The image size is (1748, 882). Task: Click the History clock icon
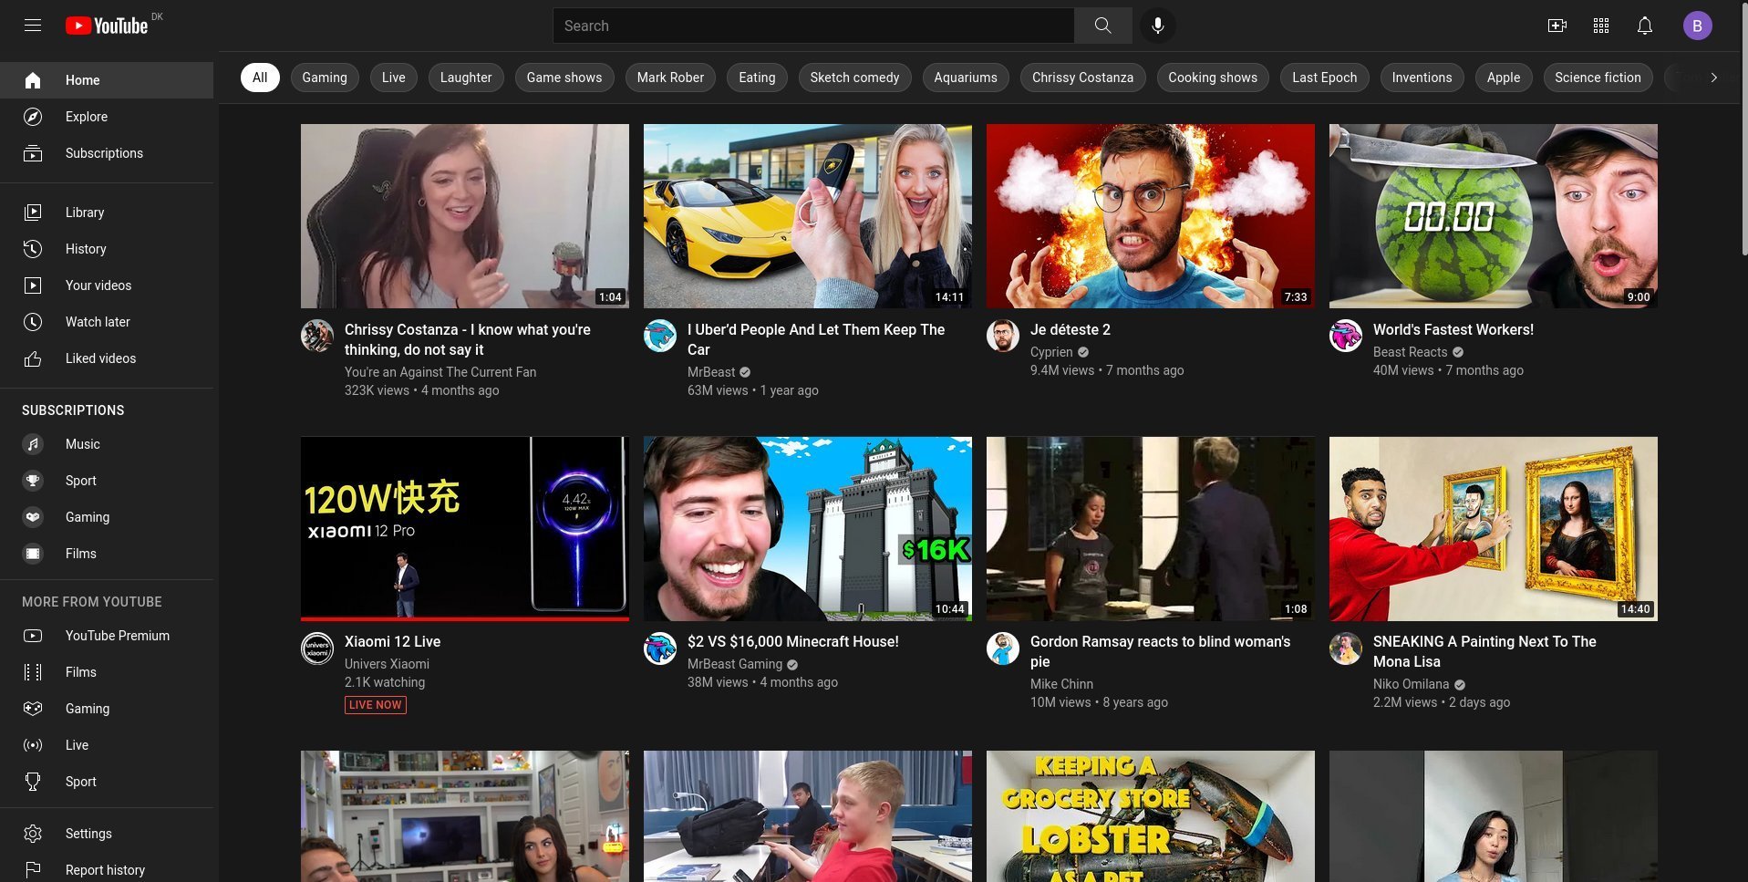(33, 249)
